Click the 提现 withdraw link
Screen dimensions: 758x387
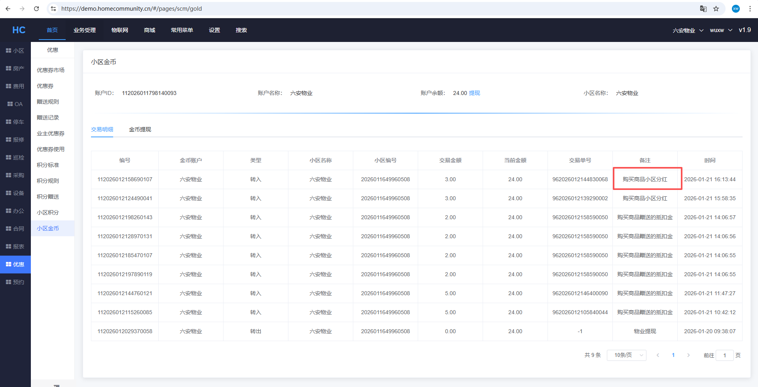[474, 93]
